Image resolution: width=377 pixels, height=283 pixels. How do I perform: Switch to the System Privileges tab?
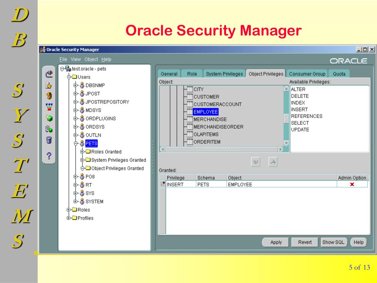point(225,74)
